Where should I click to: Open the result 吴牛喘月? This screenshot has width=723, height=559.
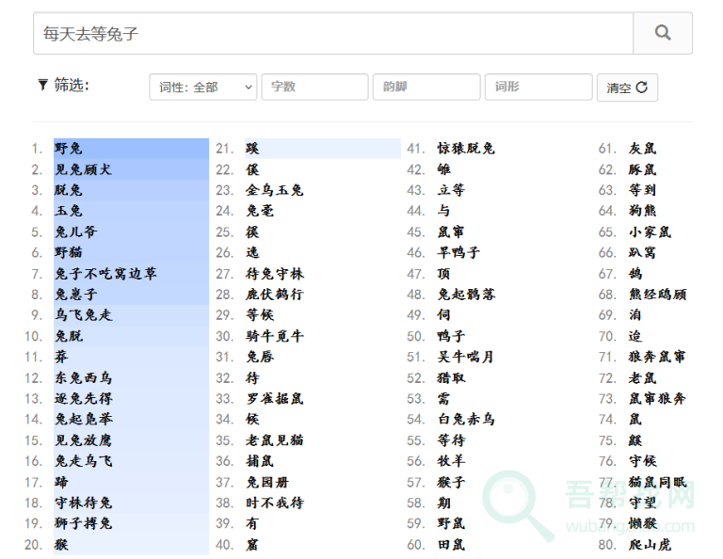(466, 357)
